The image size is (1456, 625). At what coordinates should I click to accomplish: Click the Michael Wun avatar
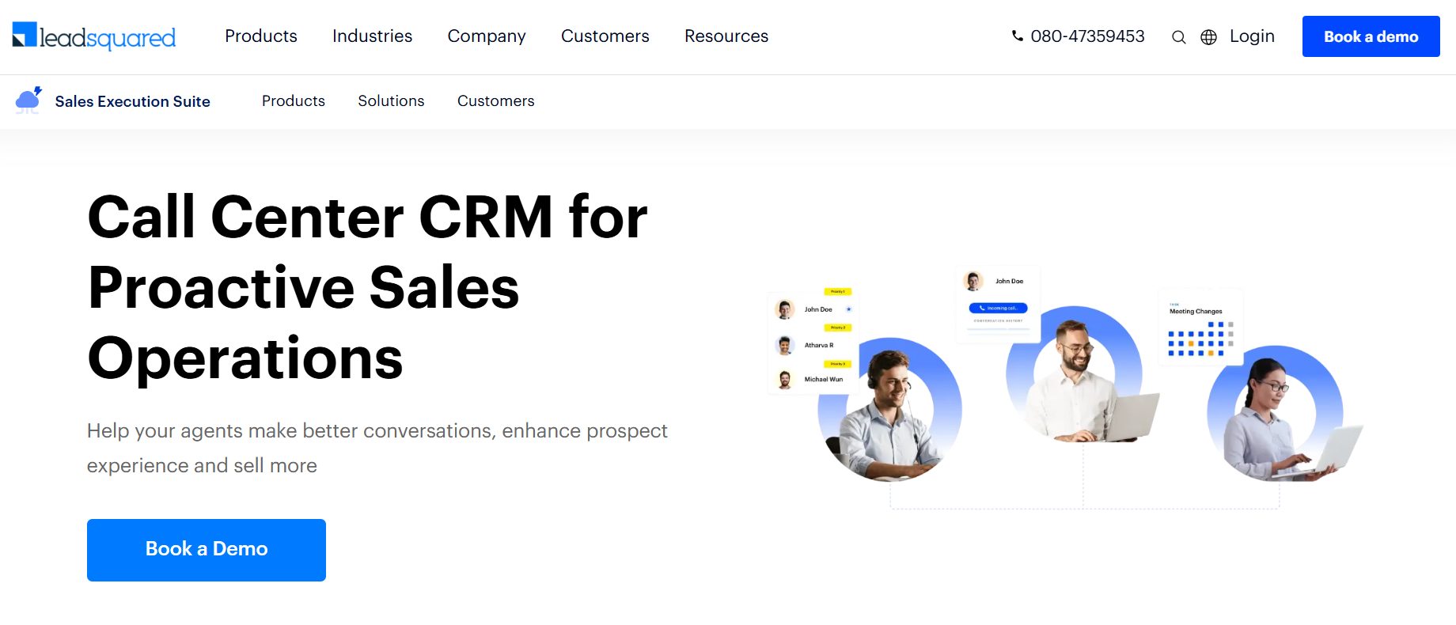pos(785,380)
